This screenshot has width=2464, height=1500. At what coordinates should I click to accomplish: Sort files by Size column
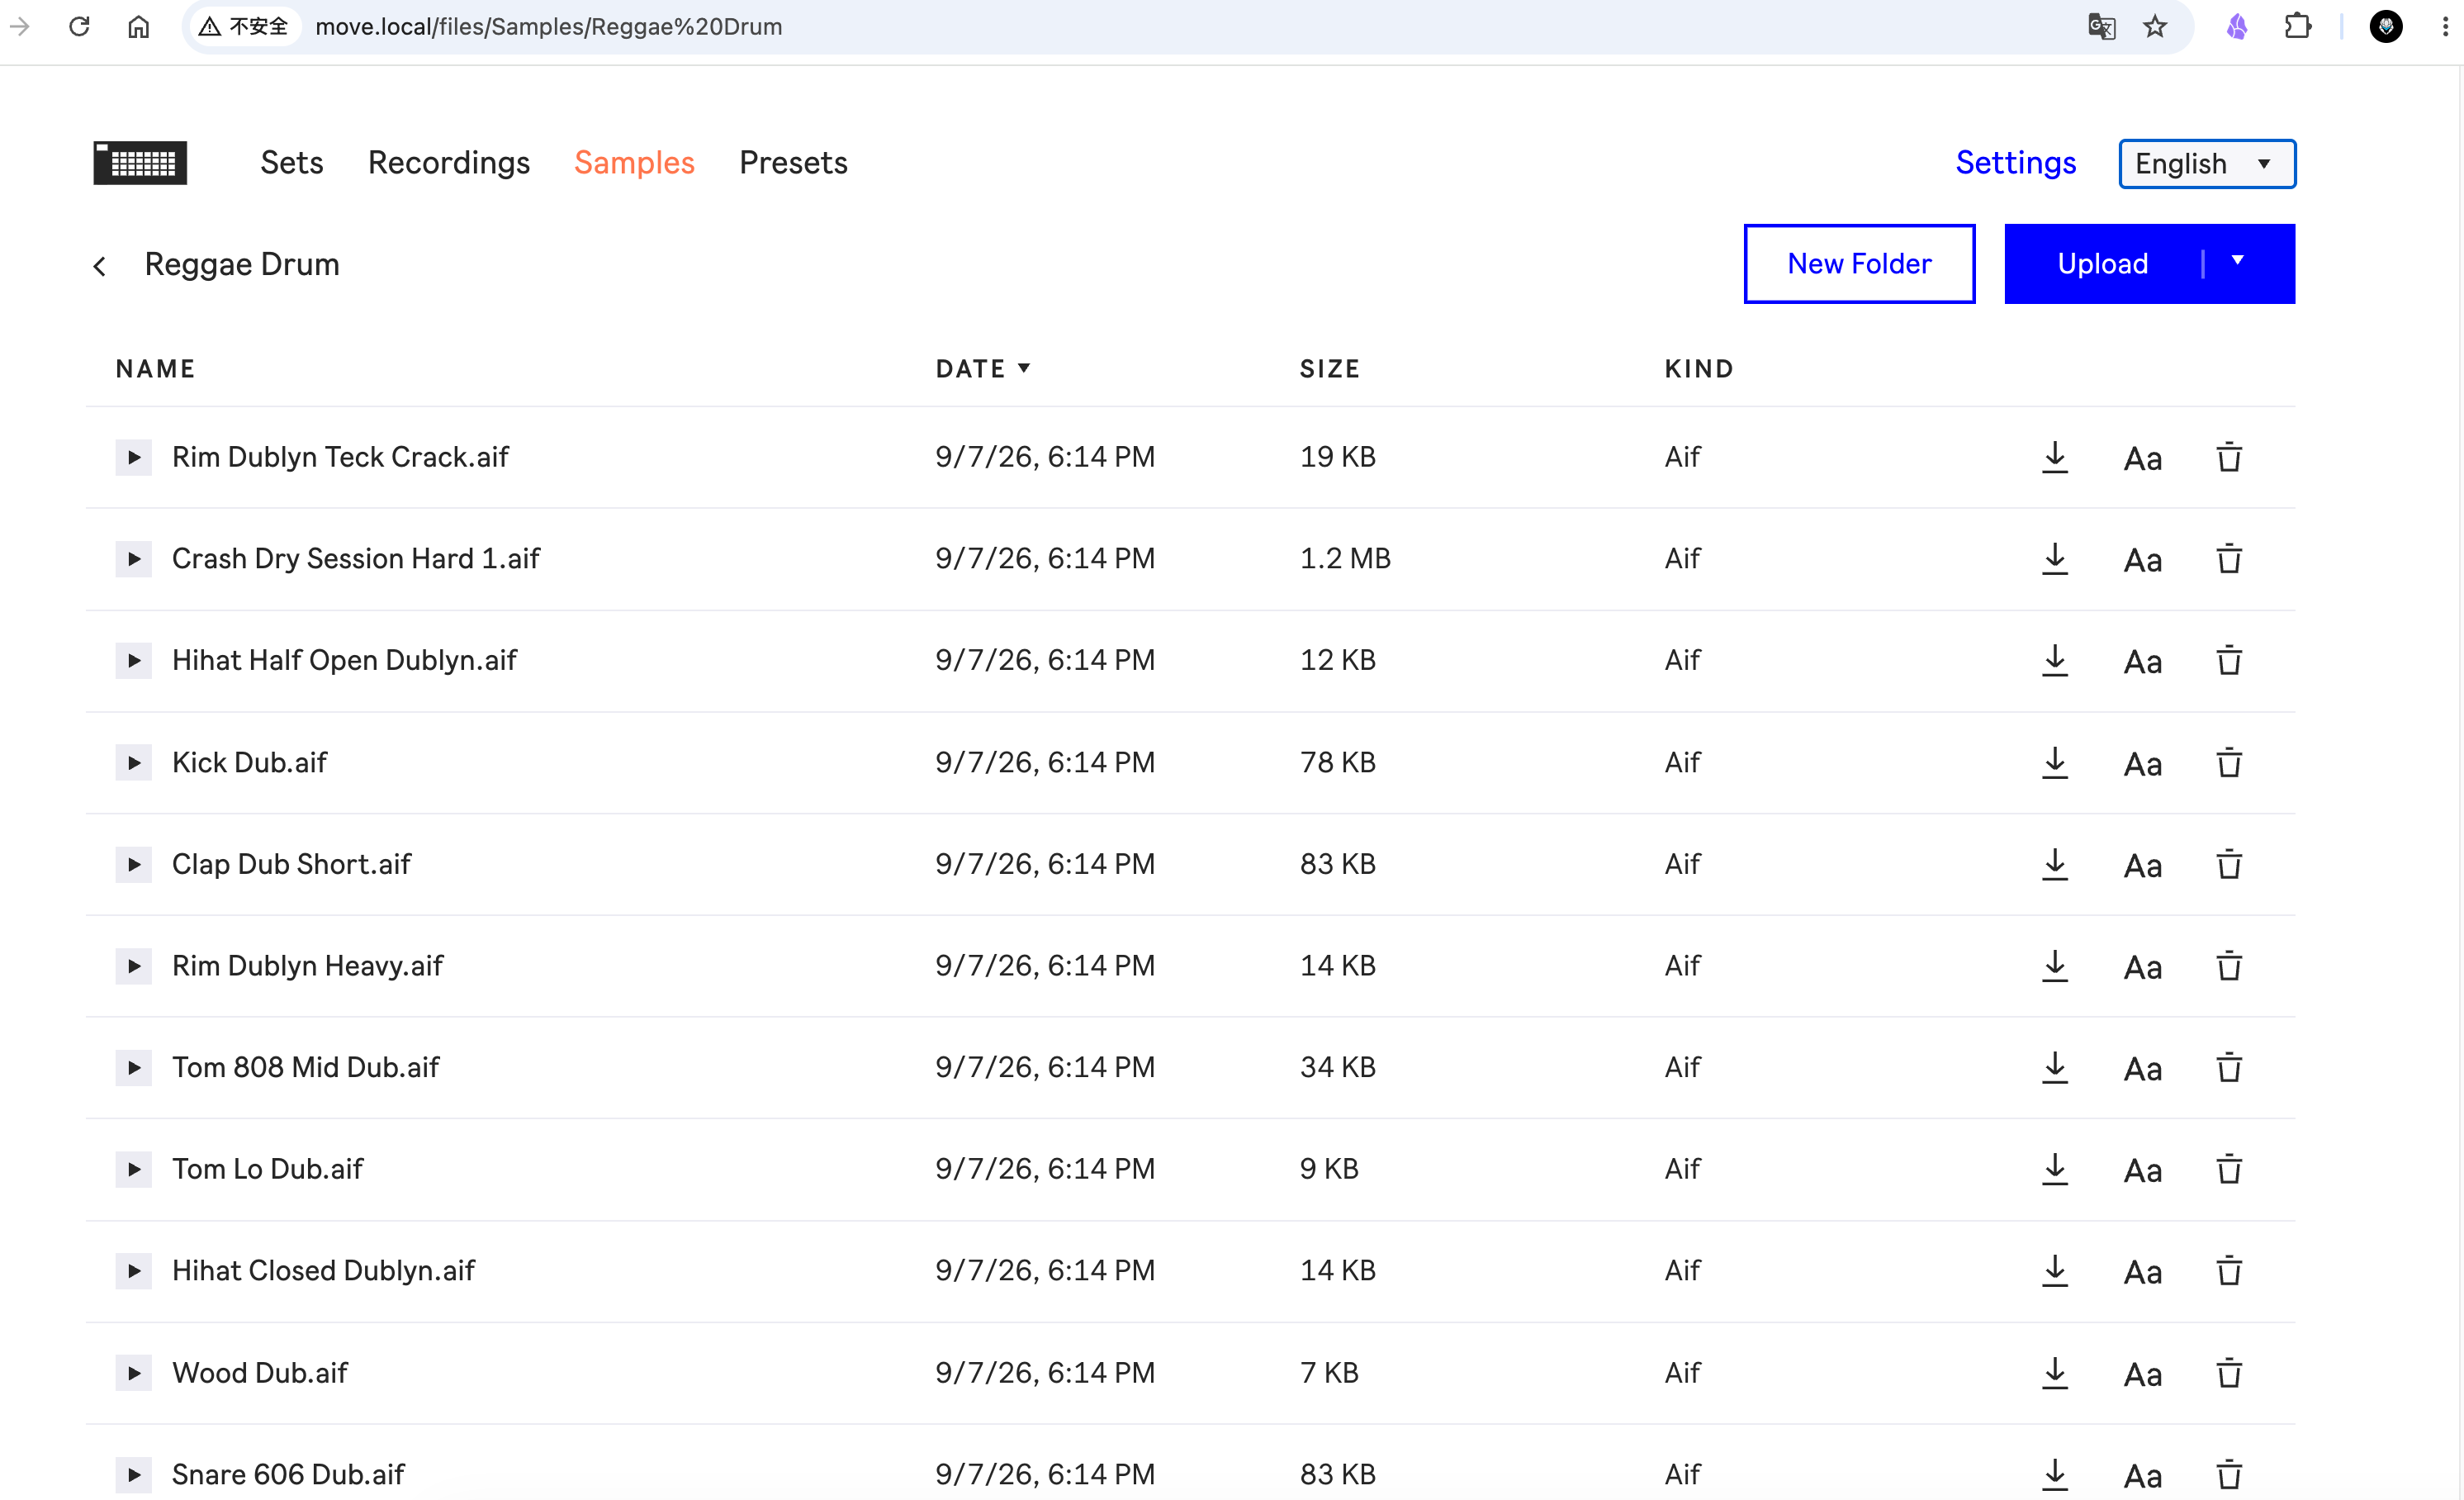tap(1329, 369)
